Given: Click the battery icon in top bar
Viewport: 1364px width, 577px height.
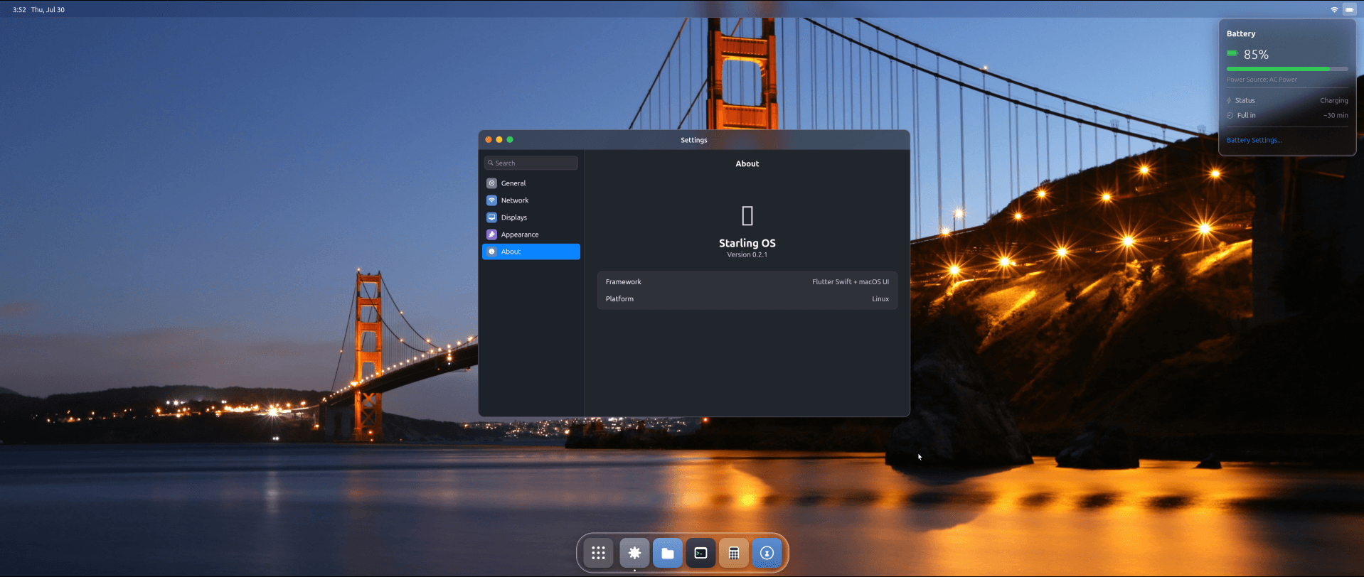Looking at the screenshot, I should [x=1349, y=10].
